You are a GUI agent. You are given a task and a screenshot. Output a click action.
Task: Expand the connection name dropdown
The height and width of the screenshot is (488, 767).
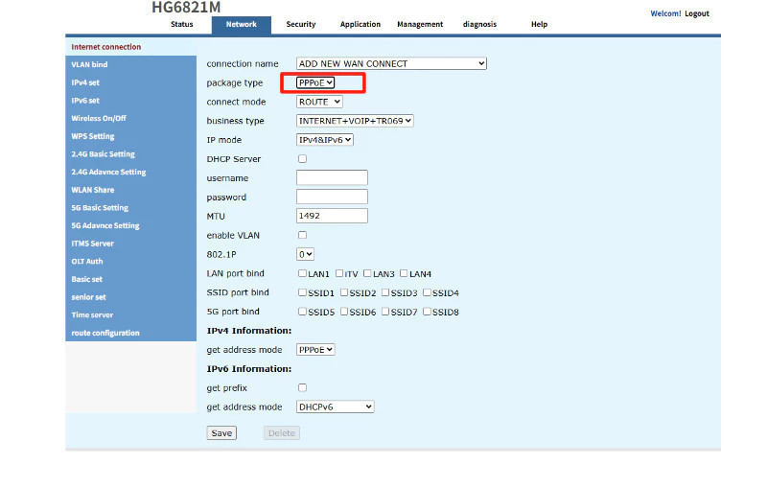391,64
